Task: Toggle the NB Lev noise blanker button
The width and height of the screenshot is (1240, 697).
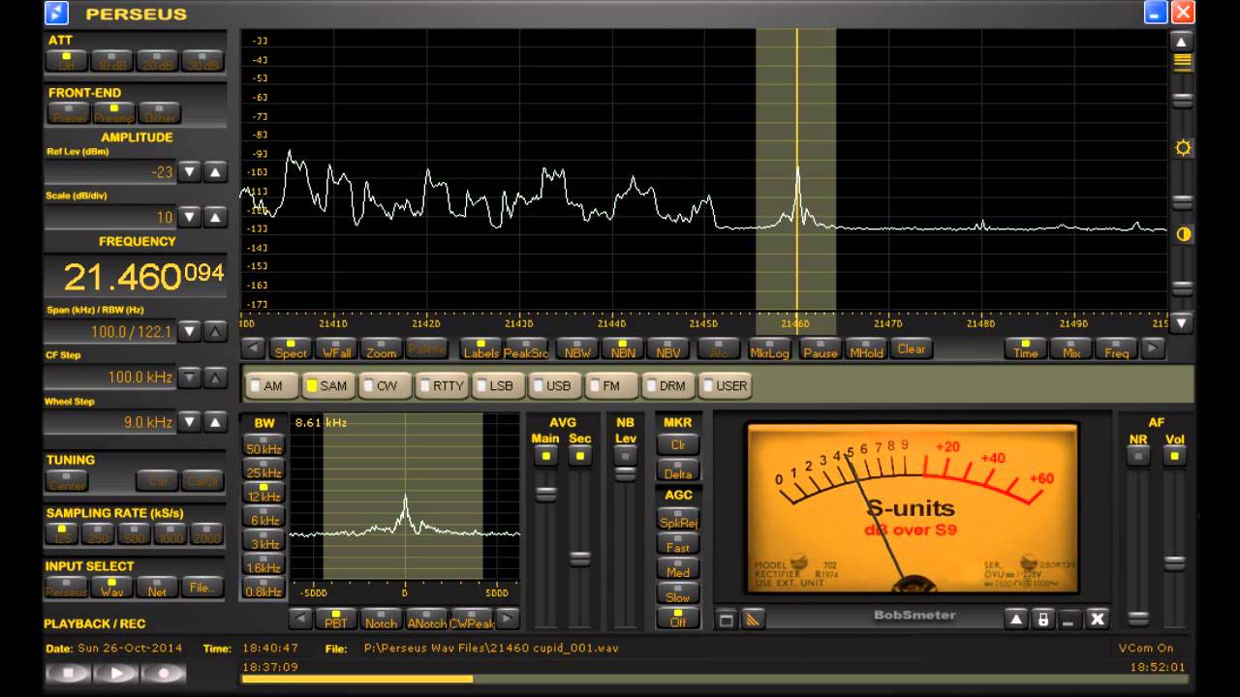Action: 626,454
